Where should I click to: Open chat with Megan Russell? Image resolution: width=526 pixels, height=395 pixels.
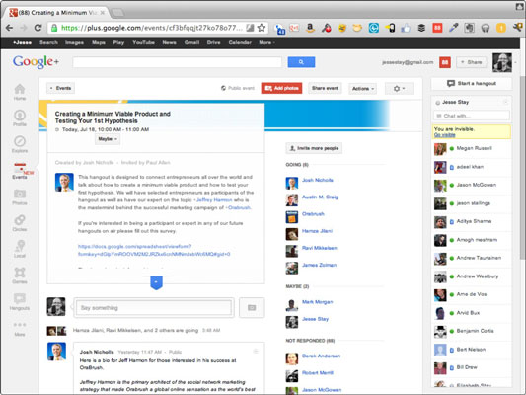[472, 149]
